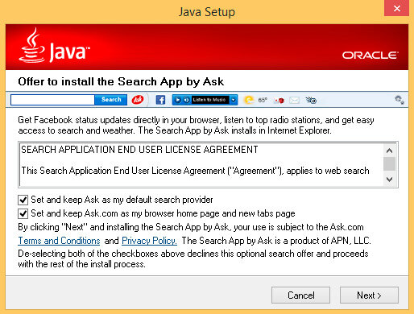
Task: Click the weather sun icon
Action: pos(249,100)
